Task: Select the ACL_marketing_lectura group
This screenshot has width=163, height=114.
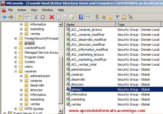Action: (87, 55)
